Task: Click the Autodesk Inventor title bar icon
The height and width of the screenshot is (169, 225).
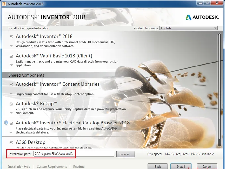Action: coord(4,4)
